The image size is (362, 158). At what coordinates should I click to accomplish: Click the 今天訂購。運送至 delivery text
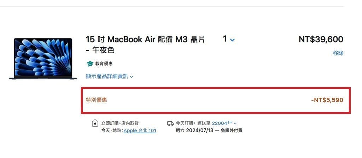193,123
